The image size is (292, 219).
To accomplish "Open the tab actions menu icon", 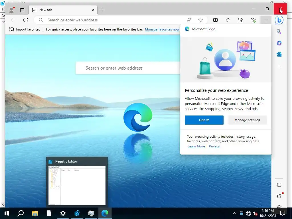I will (x=22, y=10).
